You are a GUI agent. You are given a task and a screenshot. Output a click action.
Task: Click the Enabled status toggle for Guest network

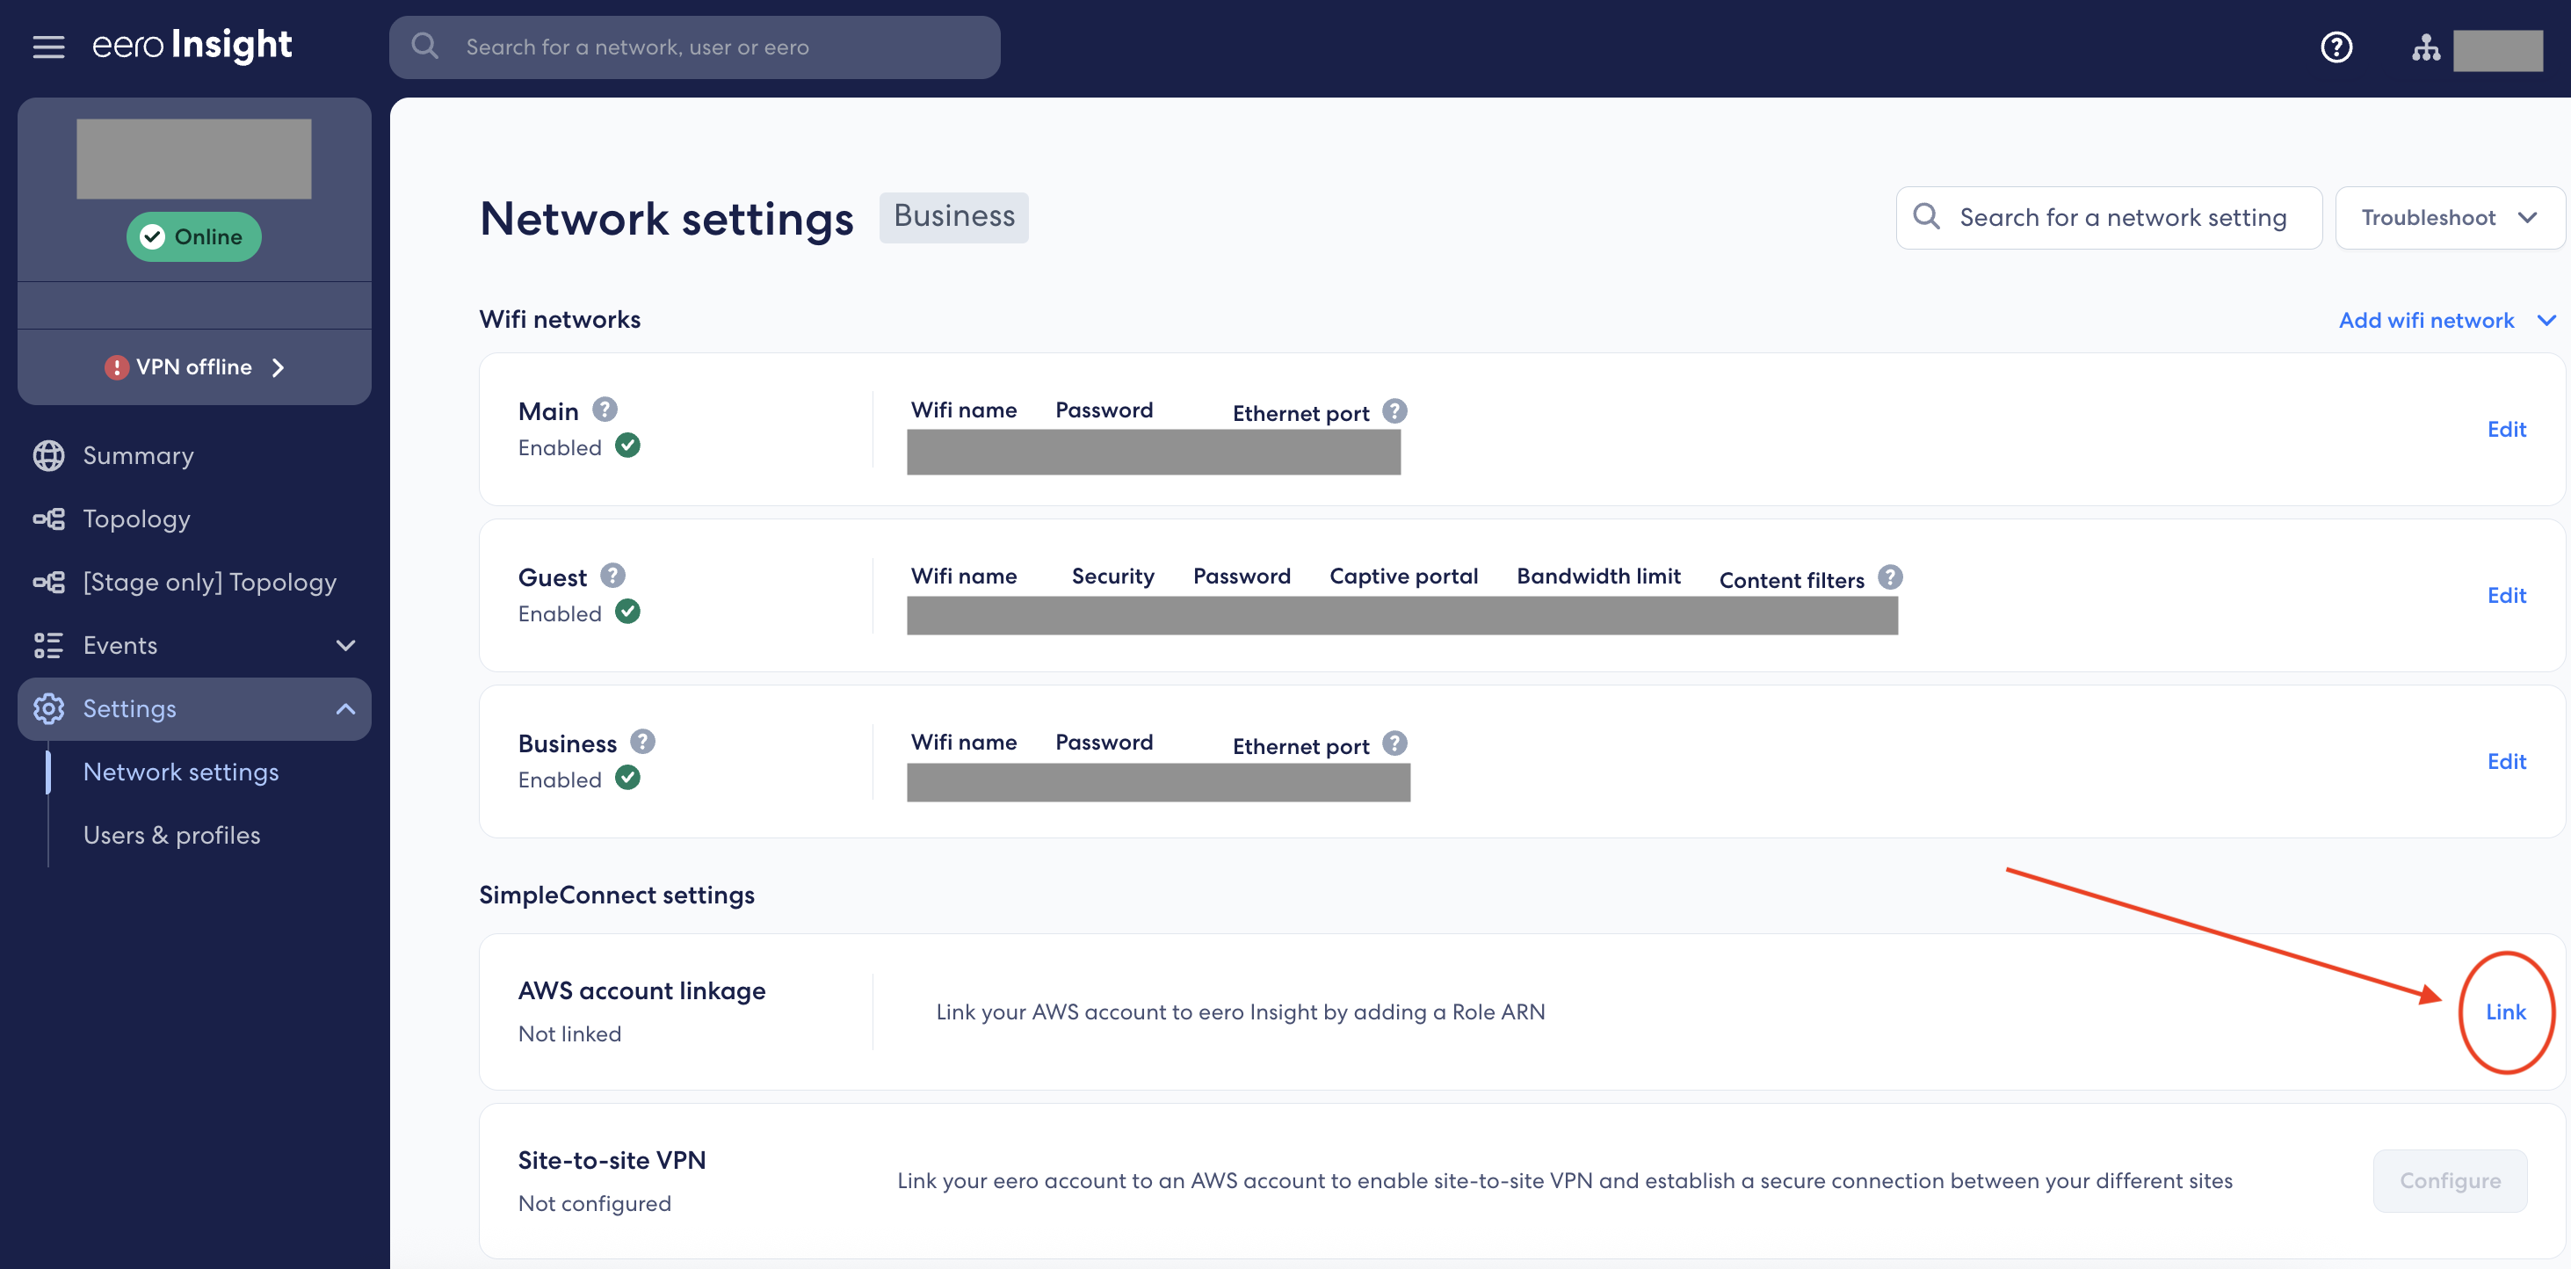(627, 612)
